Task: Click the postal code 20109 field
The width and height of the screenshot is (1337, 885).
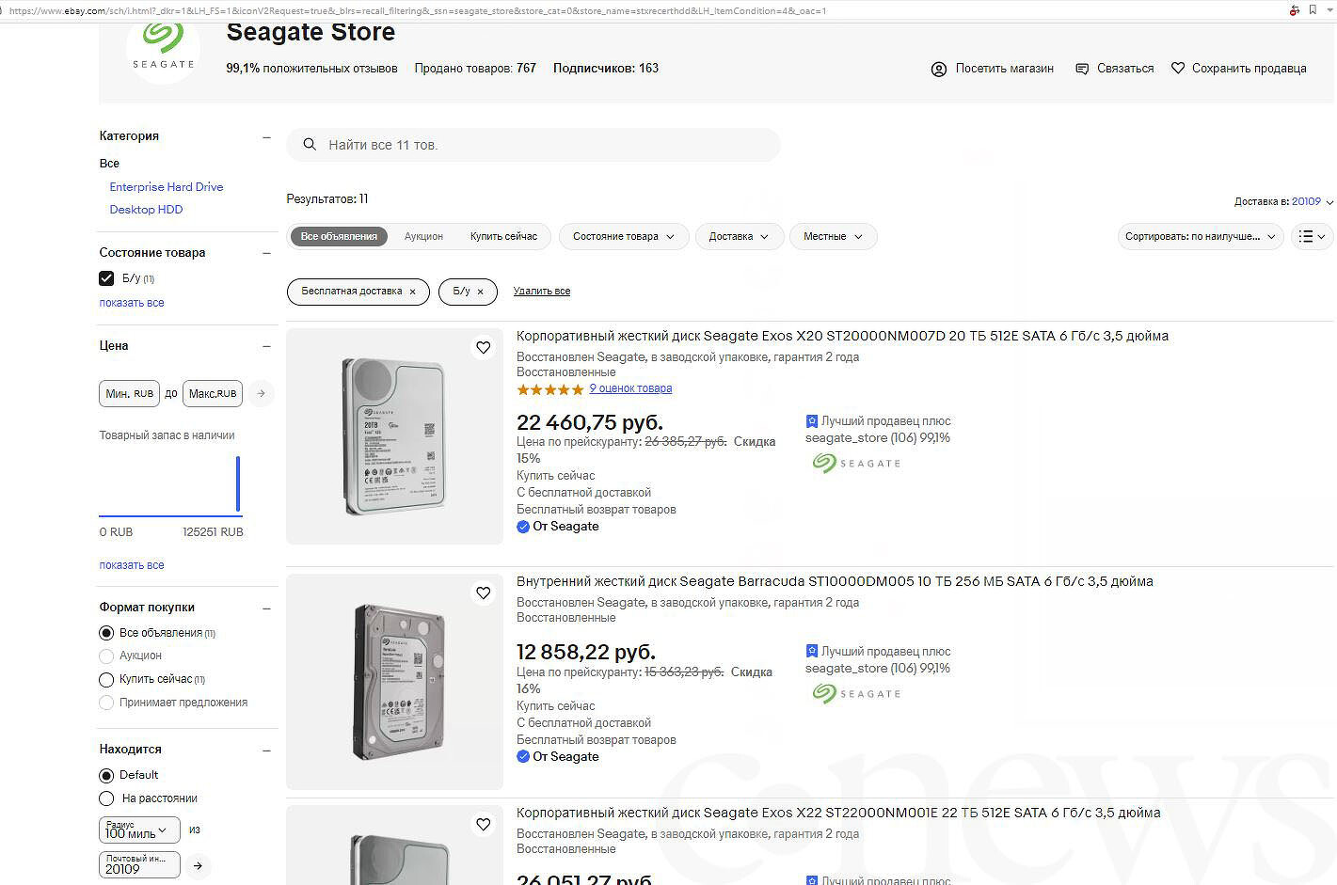Action: [139, 865]
